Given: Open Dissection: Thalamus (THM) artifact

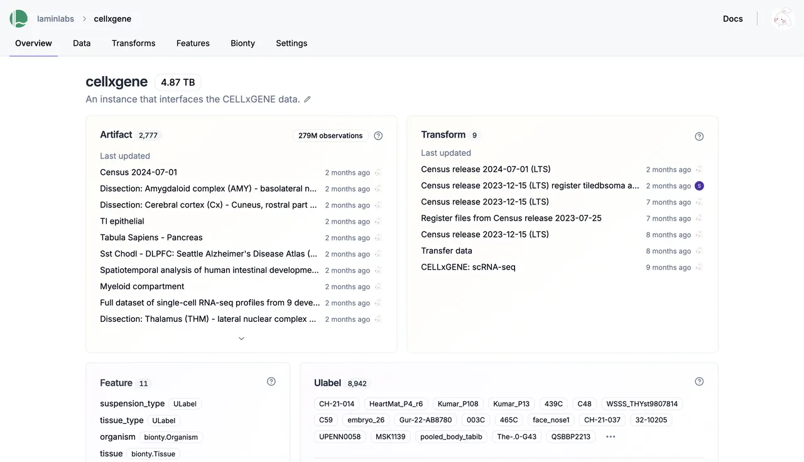Looking at the screenshot, I should click(208, 319).
